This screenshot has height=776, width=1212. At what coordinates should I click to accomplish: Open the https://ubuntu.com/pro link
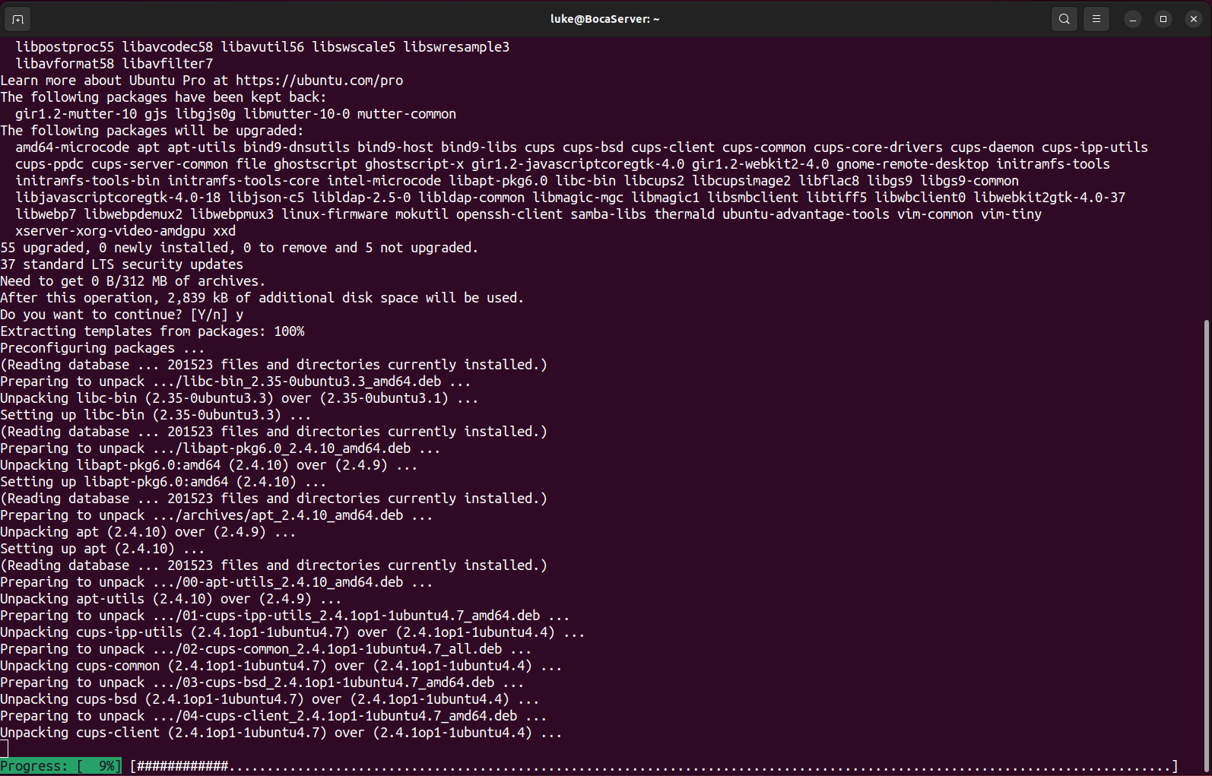click(319, 81)
